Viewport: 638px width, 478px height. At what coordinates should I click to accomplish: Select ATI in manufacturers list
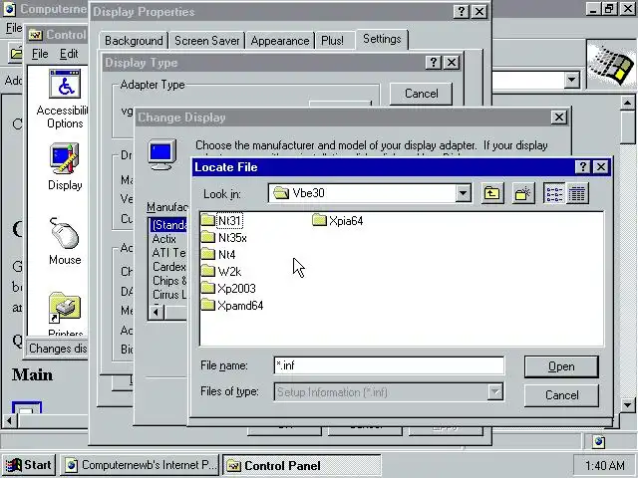pyautogui.click(x=168, y=253)
